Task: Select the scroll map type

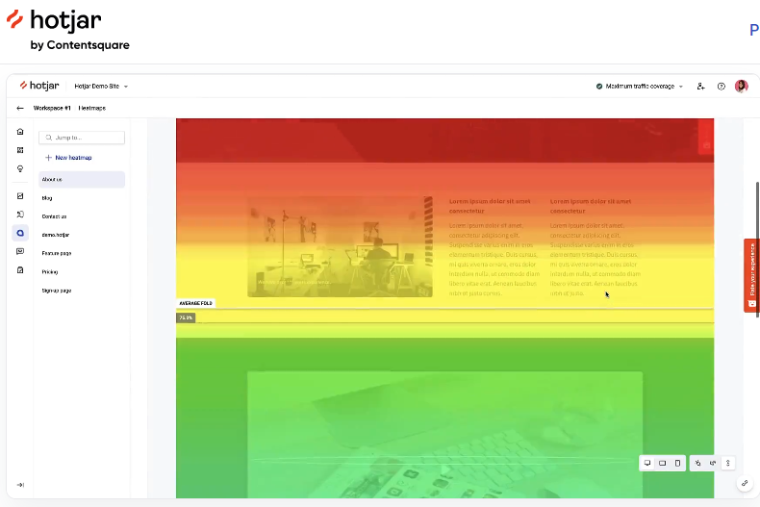Action: click(728, 463)
